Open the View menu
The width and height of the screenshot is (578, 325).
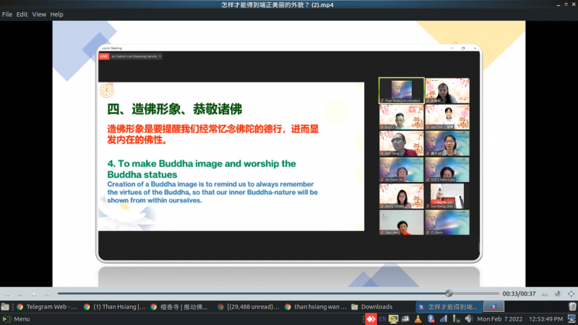tap(39, 14)
